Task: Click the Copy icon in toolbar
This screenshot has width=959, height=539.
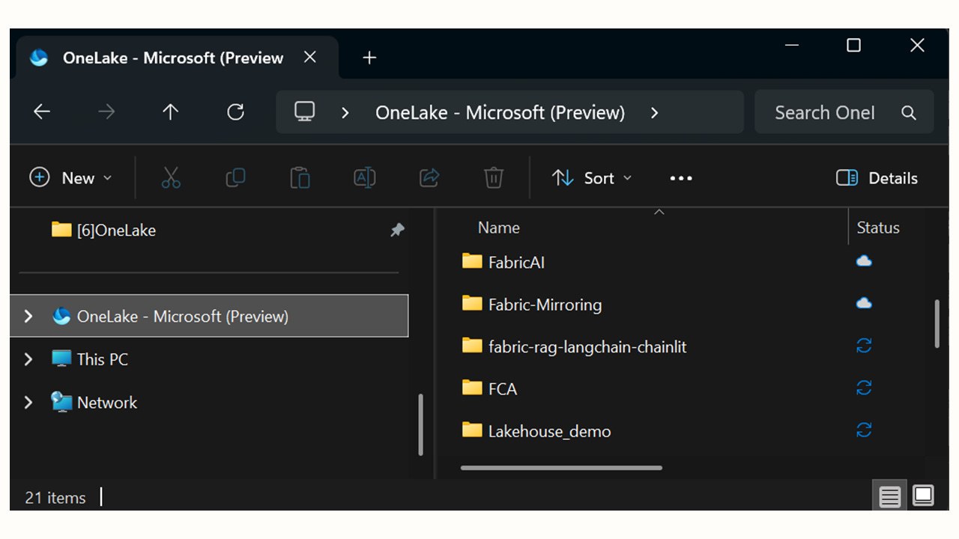Action: [235, 177]
